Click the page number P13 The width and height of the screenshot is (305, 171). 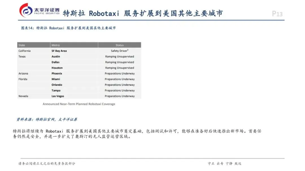(x=277, y=14)
